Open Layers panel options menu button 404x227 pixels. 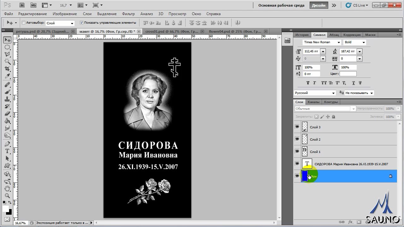tap(399, 102)
